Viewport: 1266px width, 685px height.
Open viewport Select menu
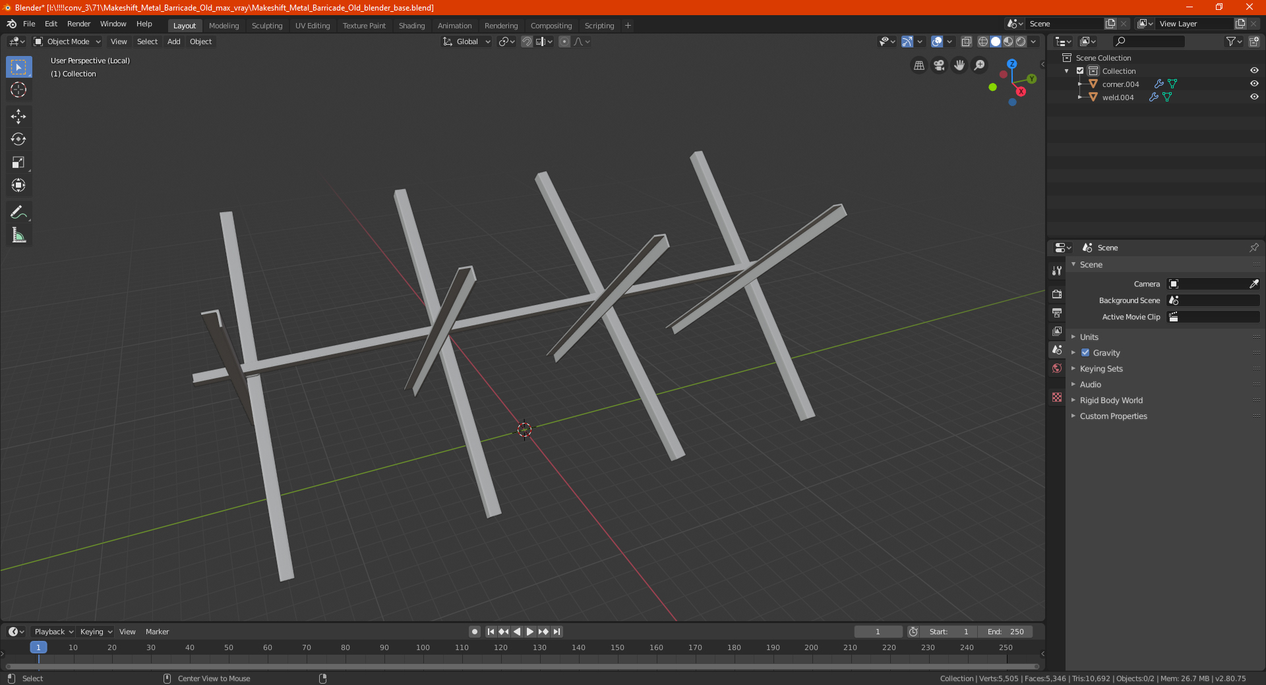tap(147, 41)
